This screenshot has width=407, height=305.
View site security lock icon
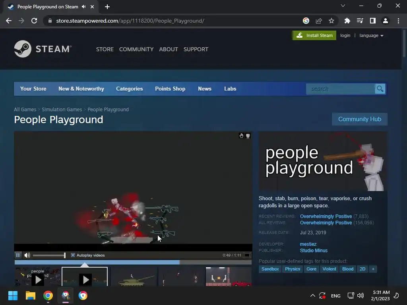(x=50, y=21)
